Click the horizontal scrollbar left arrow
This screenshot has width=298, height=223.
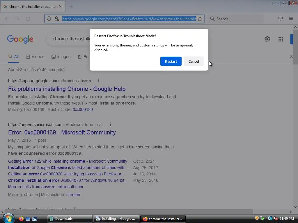[2, 212]
